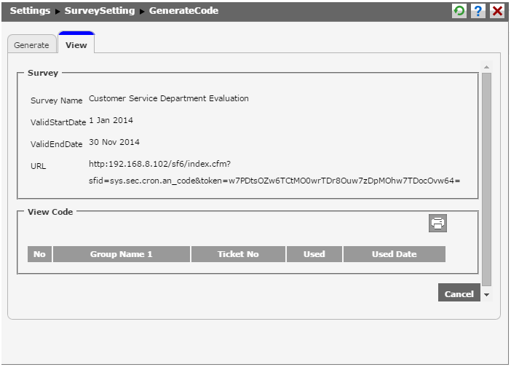
Task: Click GenerateCode in the breadcrumb title
Action: (x=184, y=11)
